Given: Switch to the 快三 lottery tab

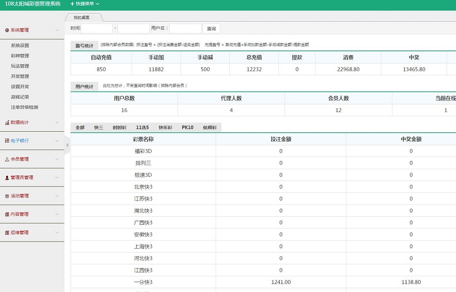Looking at the screenshot, I should (x=98, y=127).
